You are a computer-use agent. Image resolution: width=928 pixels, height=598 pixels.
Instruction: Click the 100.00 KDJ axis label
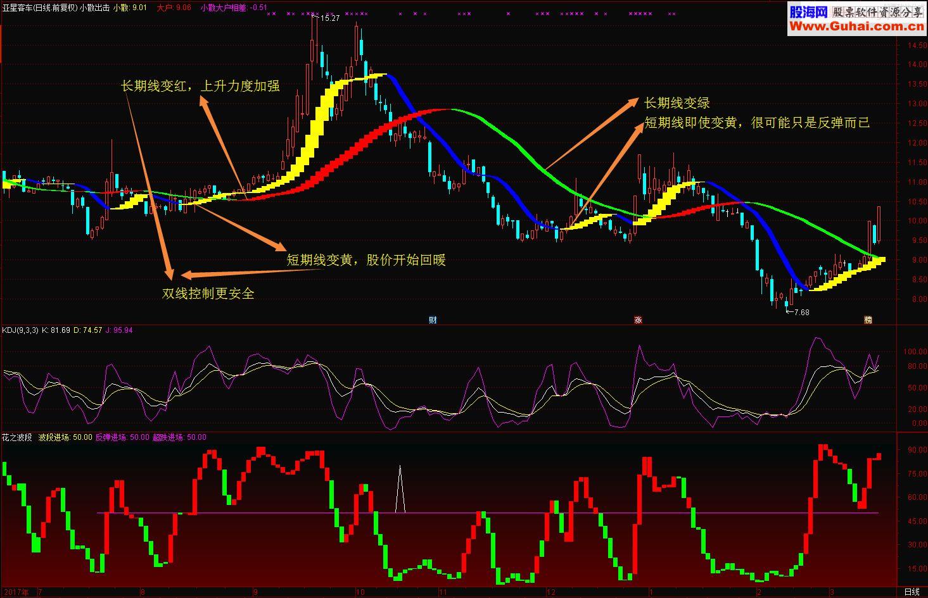pyautogui.click(x=916, y=351)
